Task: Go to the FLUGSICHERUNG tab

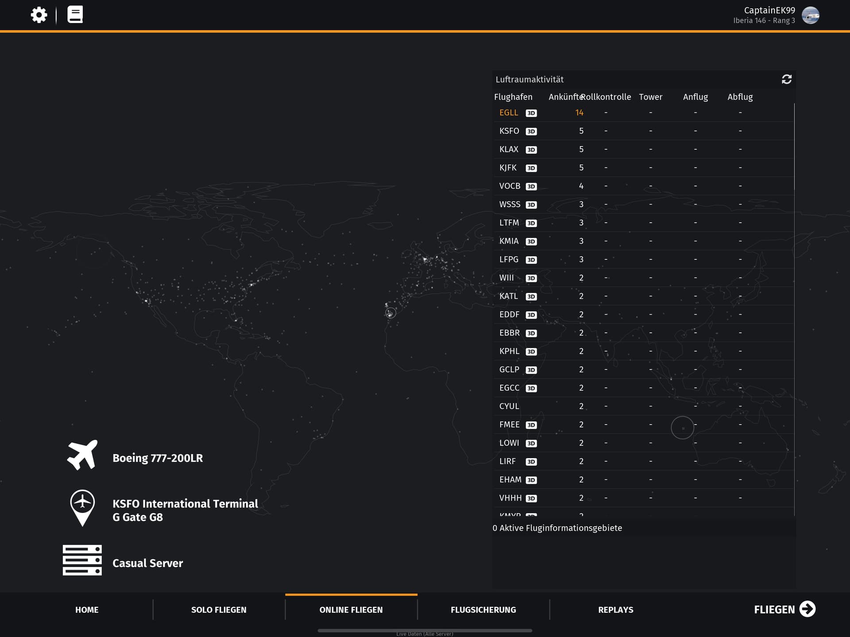Action: [x=483, y=610]
